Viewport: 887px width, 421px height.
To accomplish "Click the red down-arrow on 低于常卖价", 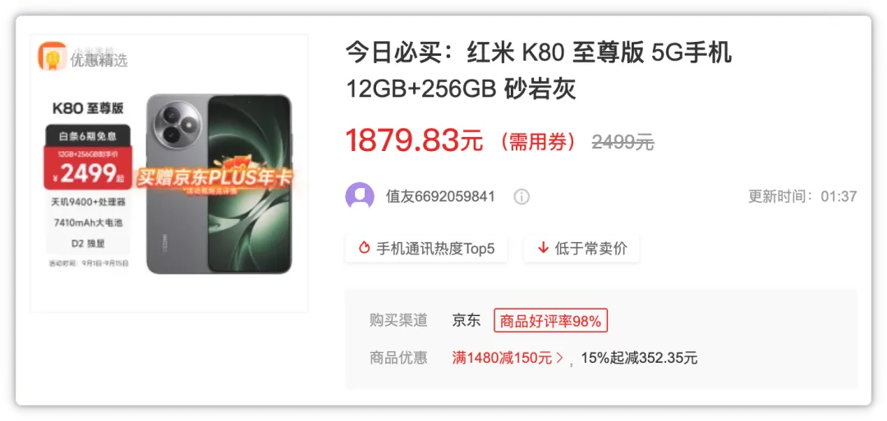I will pos(543,248).
